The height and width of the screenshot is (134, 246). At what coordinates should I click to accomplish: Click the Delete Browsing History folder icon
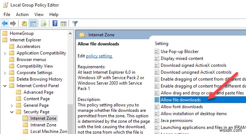pyautogui.click(x=12, y=79)
